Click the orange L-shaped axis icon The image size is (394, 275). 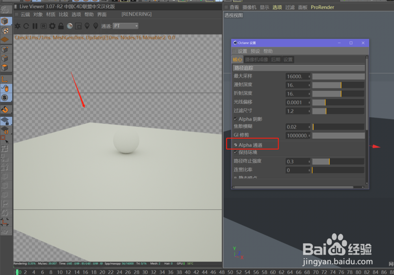click(x=5, y=79)
